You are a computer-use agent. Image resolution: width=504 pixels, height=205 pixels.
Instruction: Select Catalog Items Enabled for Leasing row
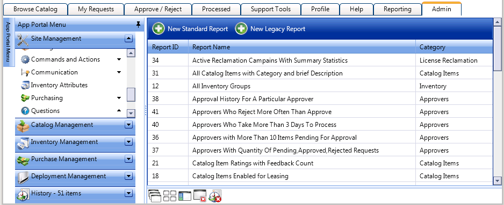pyautogui.click(x=320, y=176)
